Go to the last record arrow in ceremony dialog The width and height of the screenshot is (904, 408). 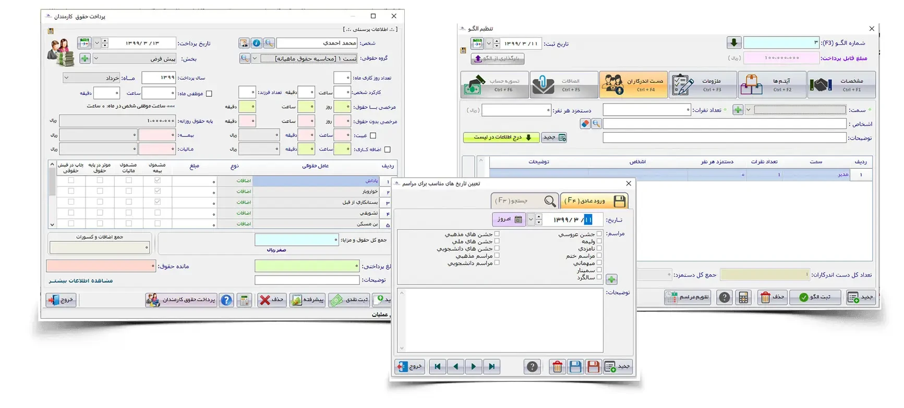(x=491, y=367)
